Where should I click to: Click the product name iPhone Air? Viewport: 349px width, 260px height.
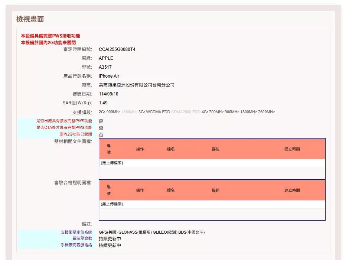click(x=109, y=76)
